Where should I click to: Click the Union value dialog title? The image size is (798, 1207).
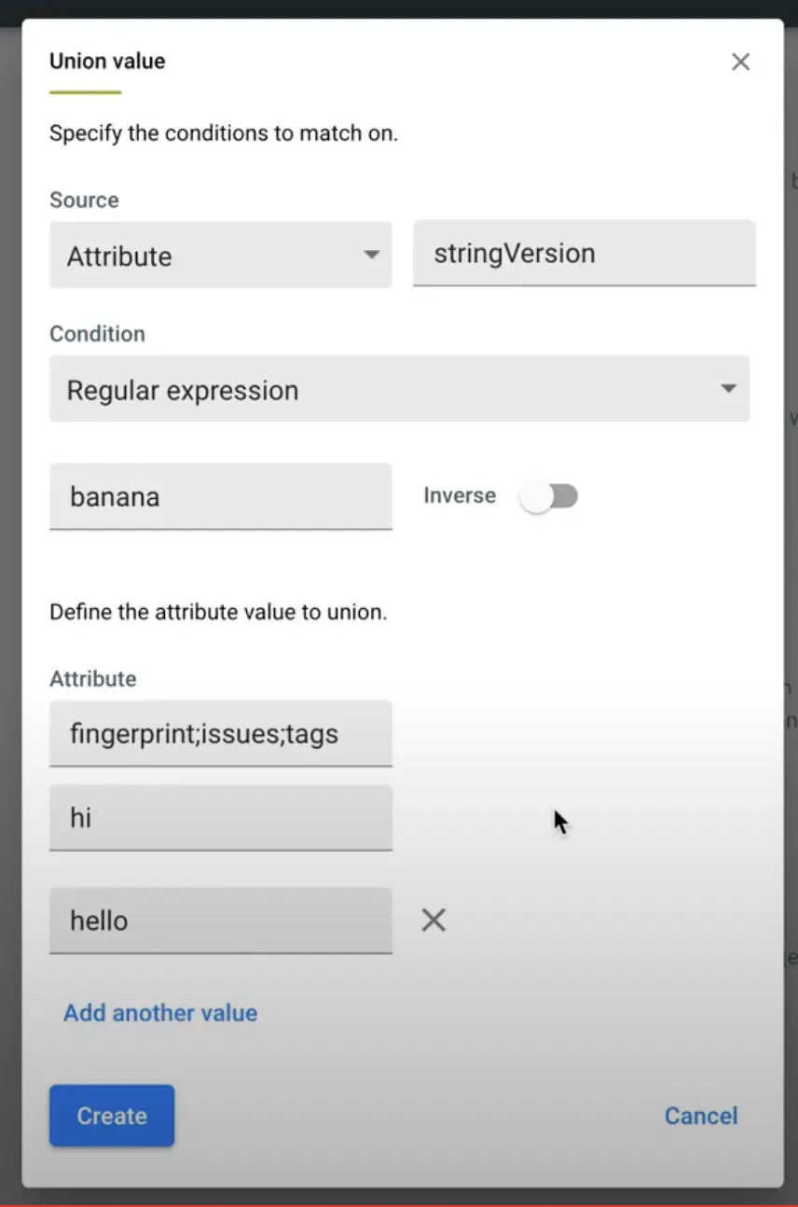(x=106, y=61)
